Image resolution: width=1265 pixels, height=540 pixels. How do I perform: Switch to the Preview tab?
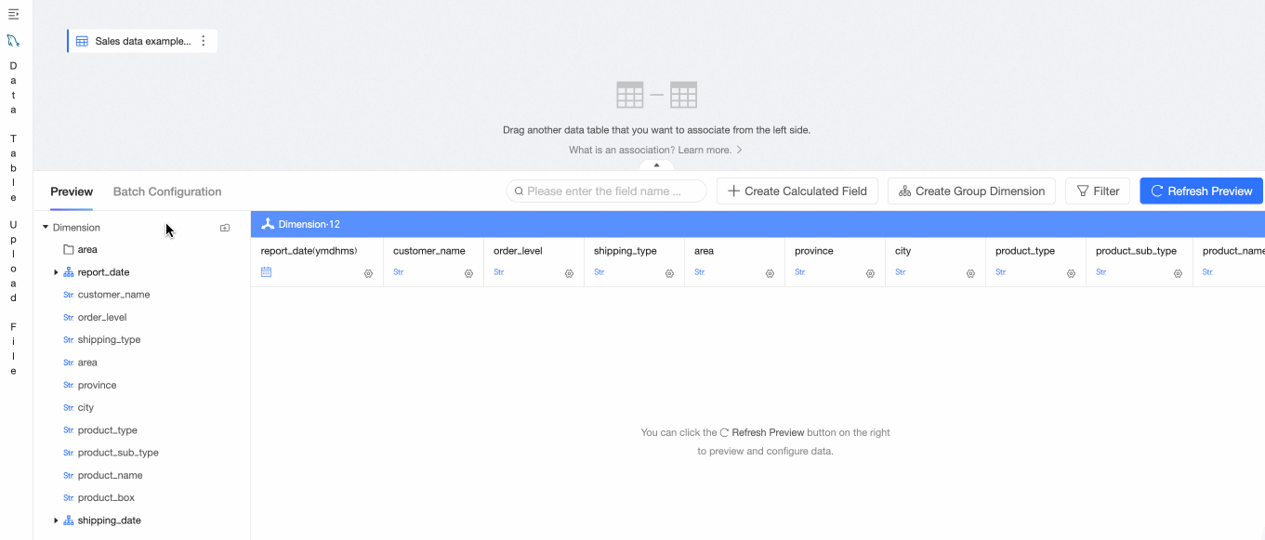(x=72, y=191)
